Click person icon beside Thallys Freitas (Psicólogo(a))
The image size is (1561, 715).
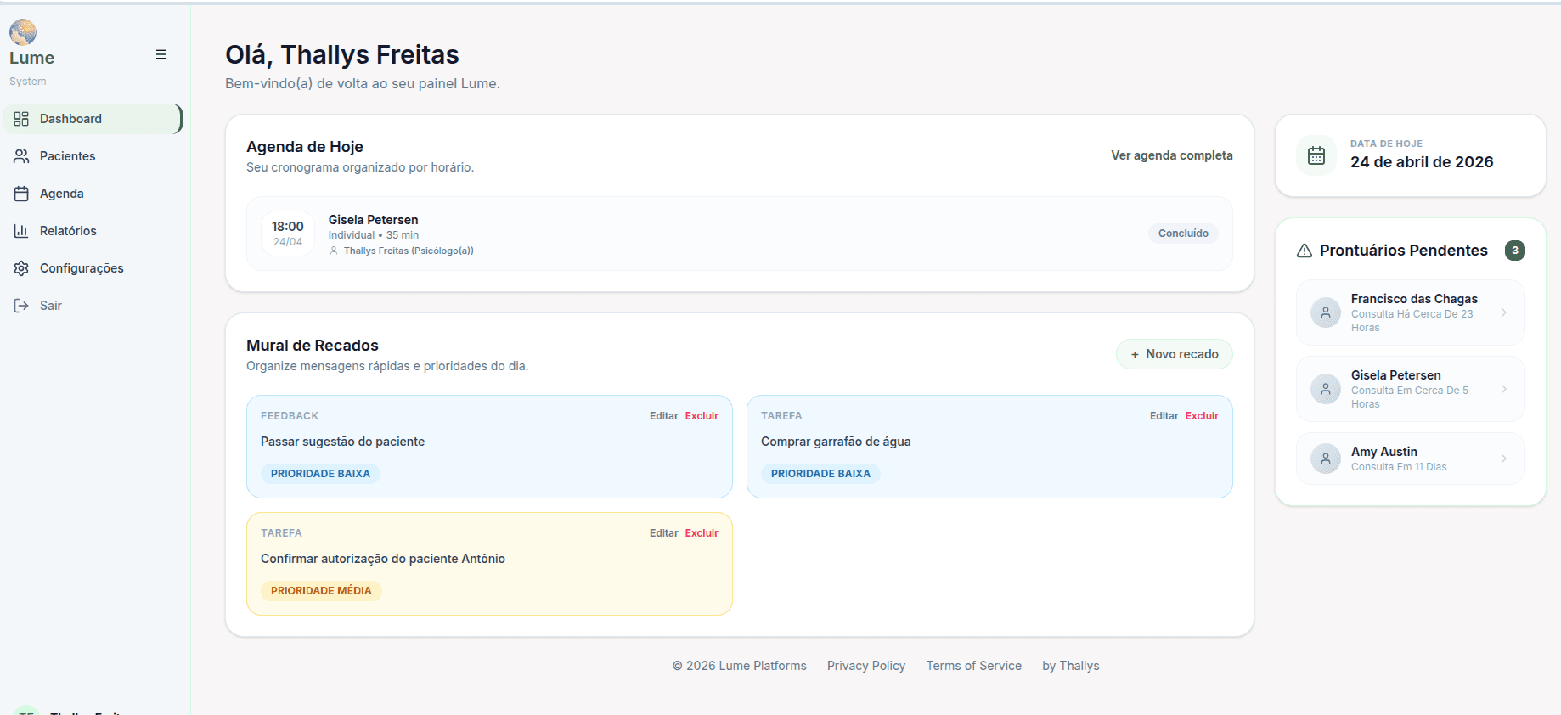pos(334,251)
